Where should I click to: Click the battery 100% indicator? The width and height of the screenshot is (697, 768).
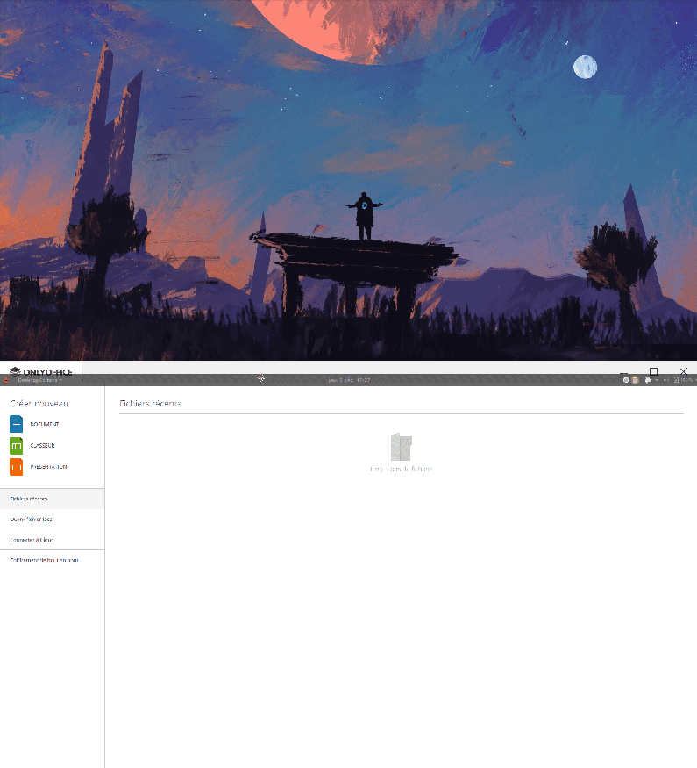[683, 380]
